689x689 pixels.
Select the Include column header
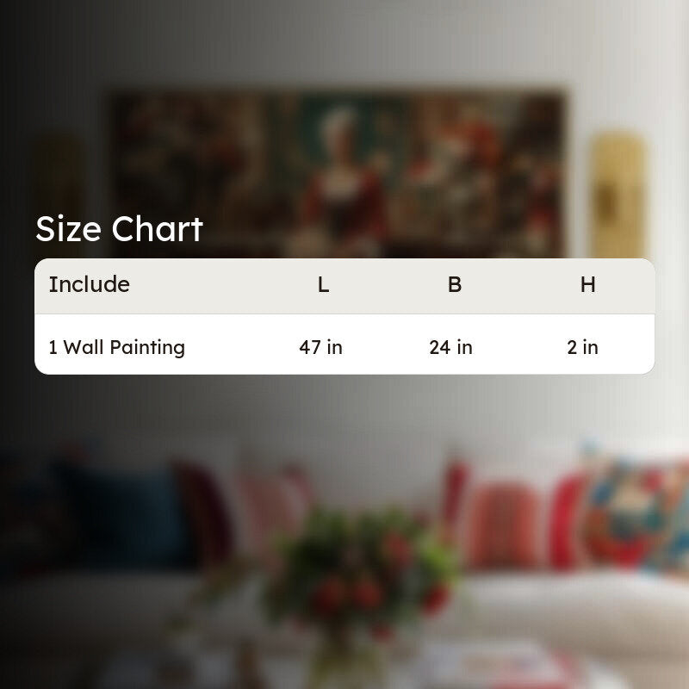90,284
